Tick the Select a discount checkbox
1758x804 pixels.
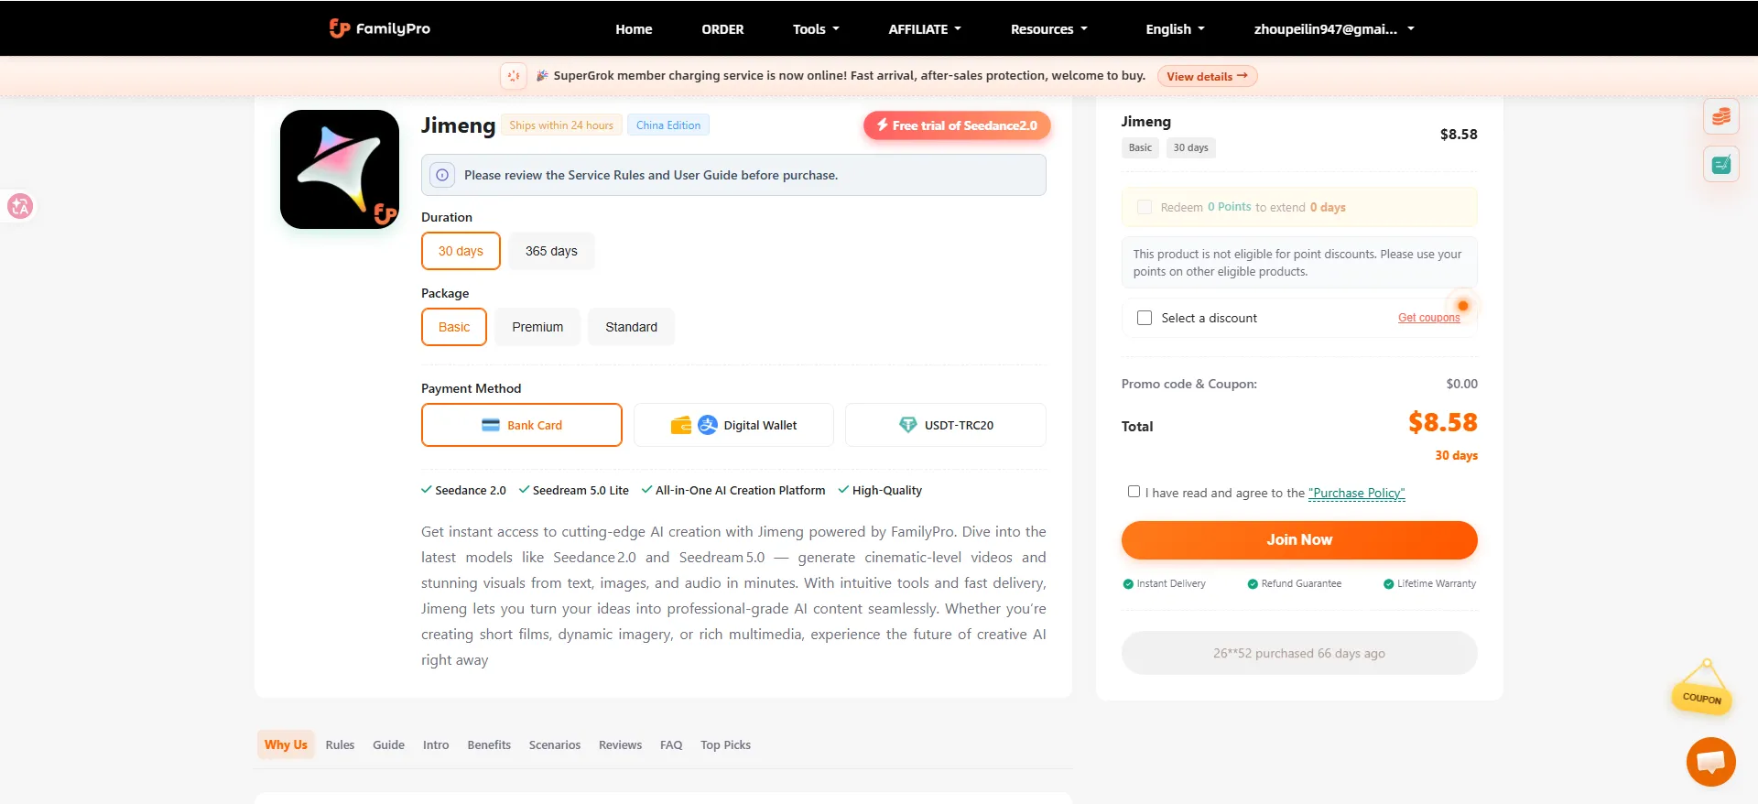click(x=1145, y=318)
